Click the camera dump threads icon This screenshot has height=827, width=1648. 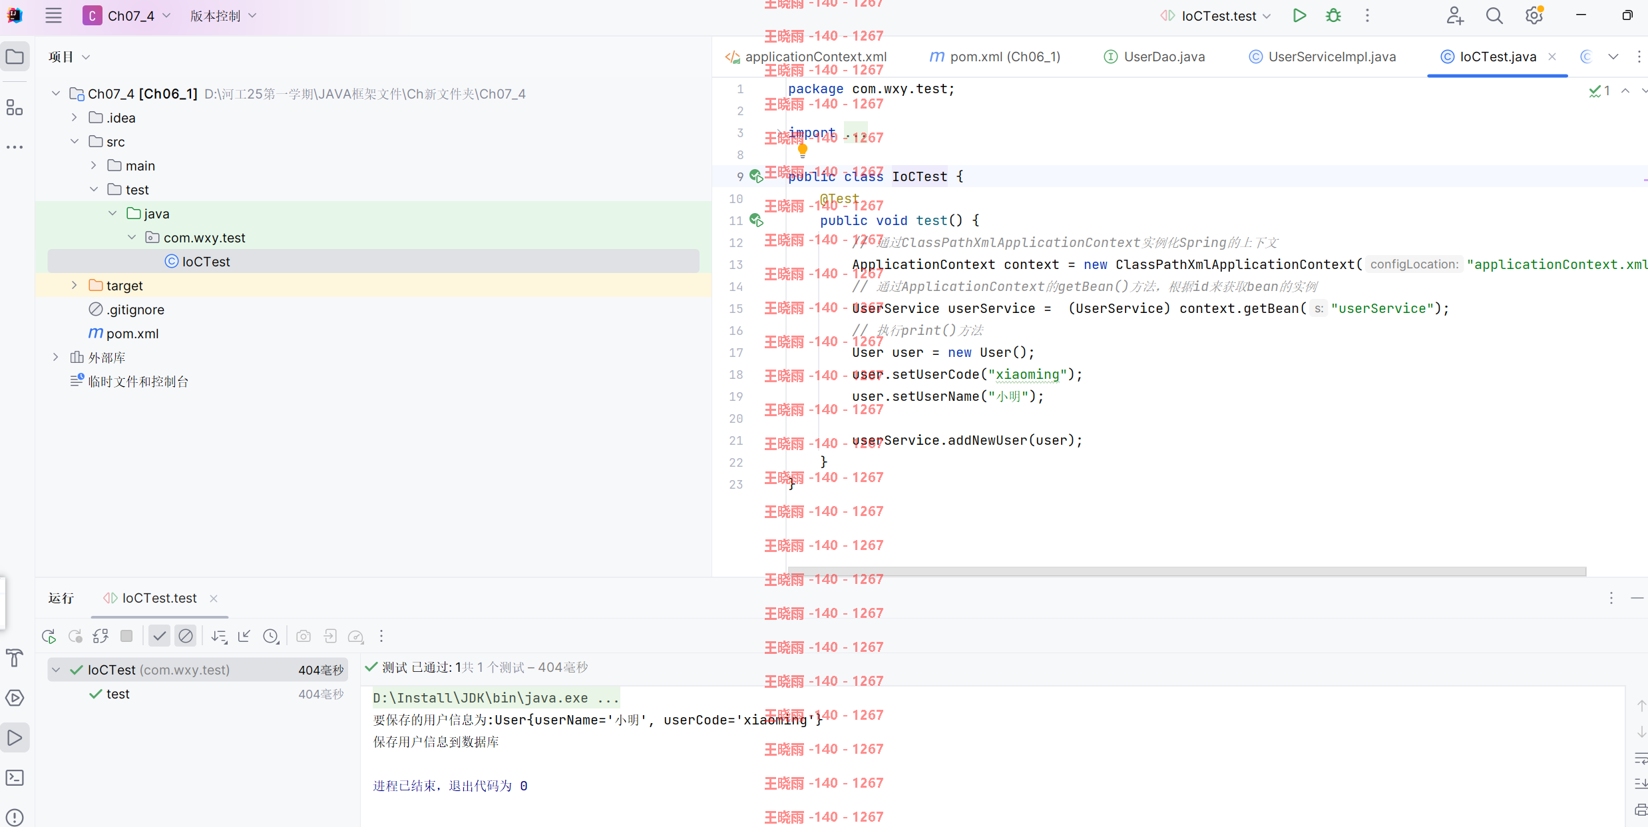click(x=304, y=637)
